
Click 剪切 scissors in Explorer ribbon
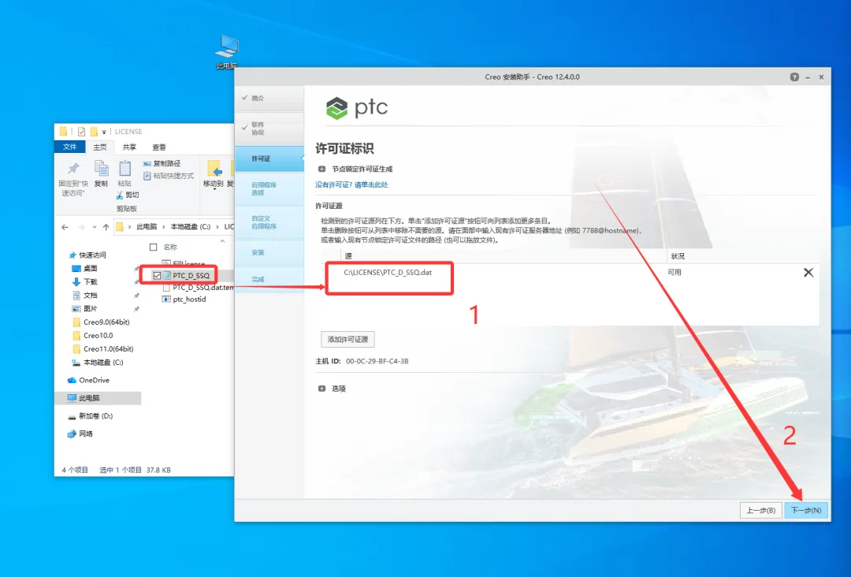click(128, 195)
